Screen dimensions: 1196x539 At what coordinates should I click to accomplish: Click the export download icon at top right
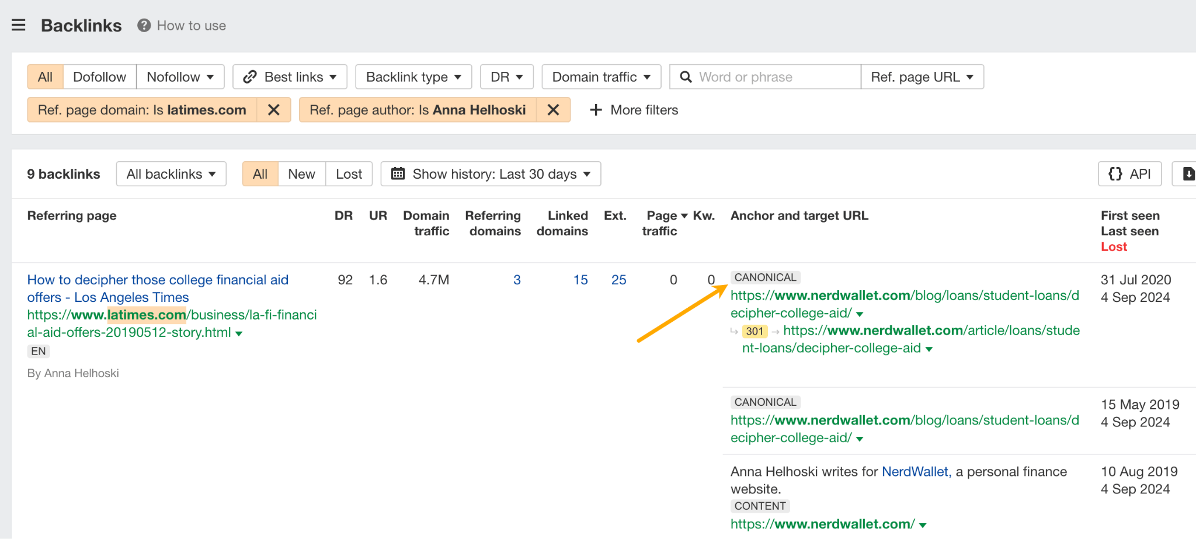pyautogui.click(x=1189, y=173)
